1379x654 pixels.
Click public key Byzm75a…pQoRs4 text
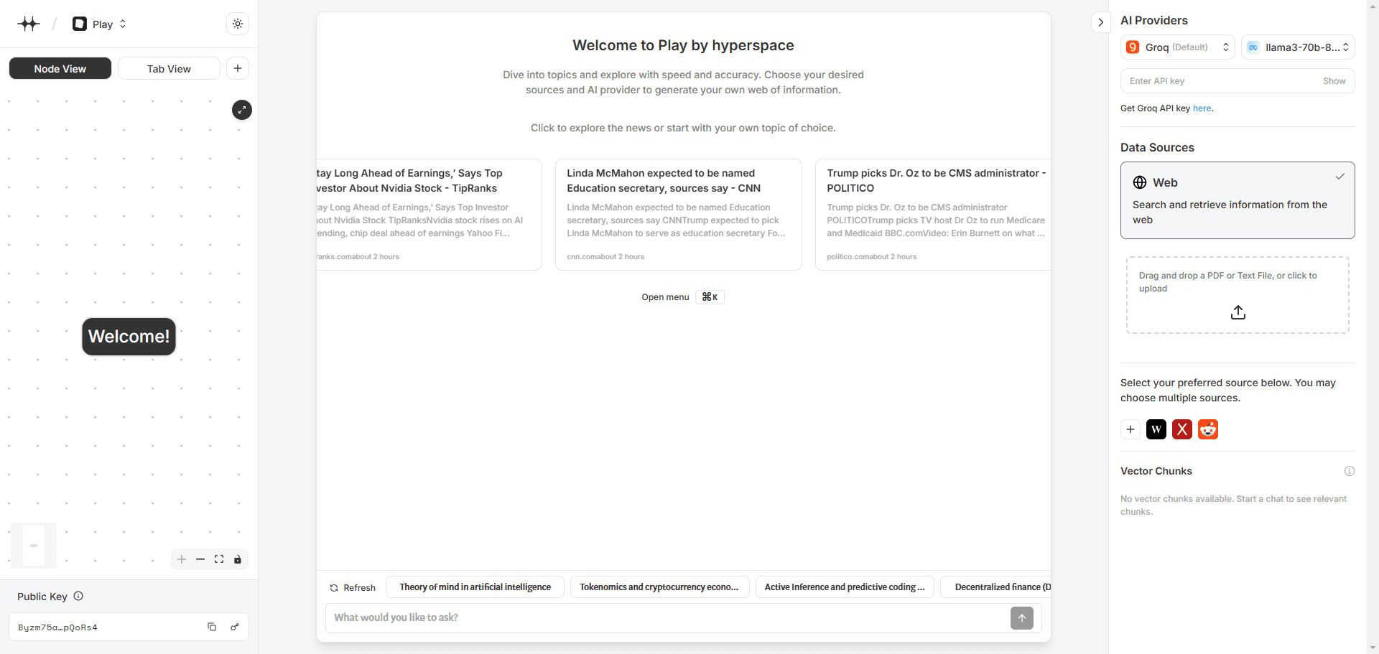click(57, 627)
